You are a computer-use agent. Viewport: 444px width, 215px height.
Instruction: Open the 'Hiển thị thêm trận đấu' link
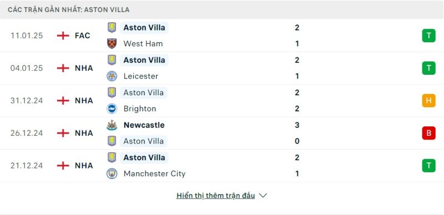pyautogui.click(x=215, y=196)
